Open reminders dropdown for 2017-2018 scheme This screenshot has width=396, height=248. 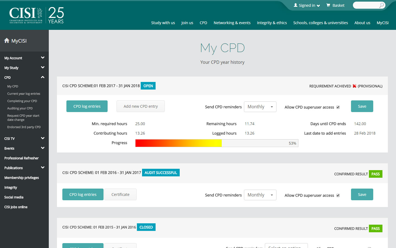260,107
